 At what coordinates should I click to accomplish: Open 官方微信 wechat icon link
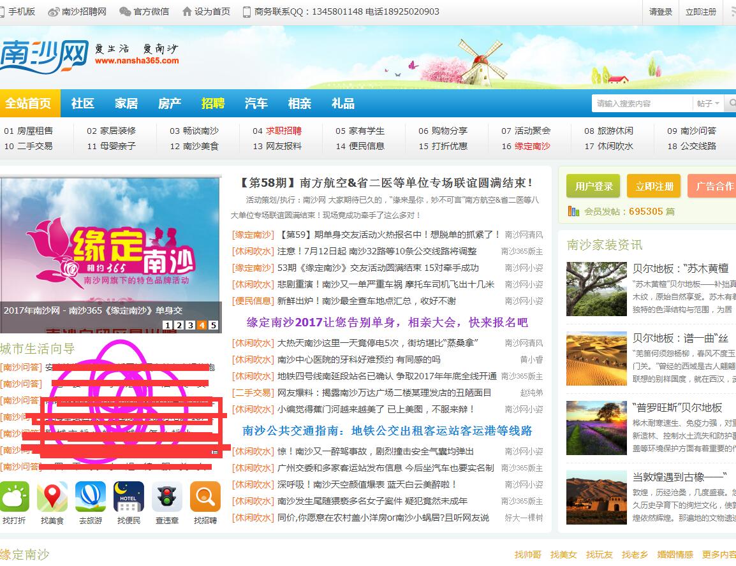[144, 11]
